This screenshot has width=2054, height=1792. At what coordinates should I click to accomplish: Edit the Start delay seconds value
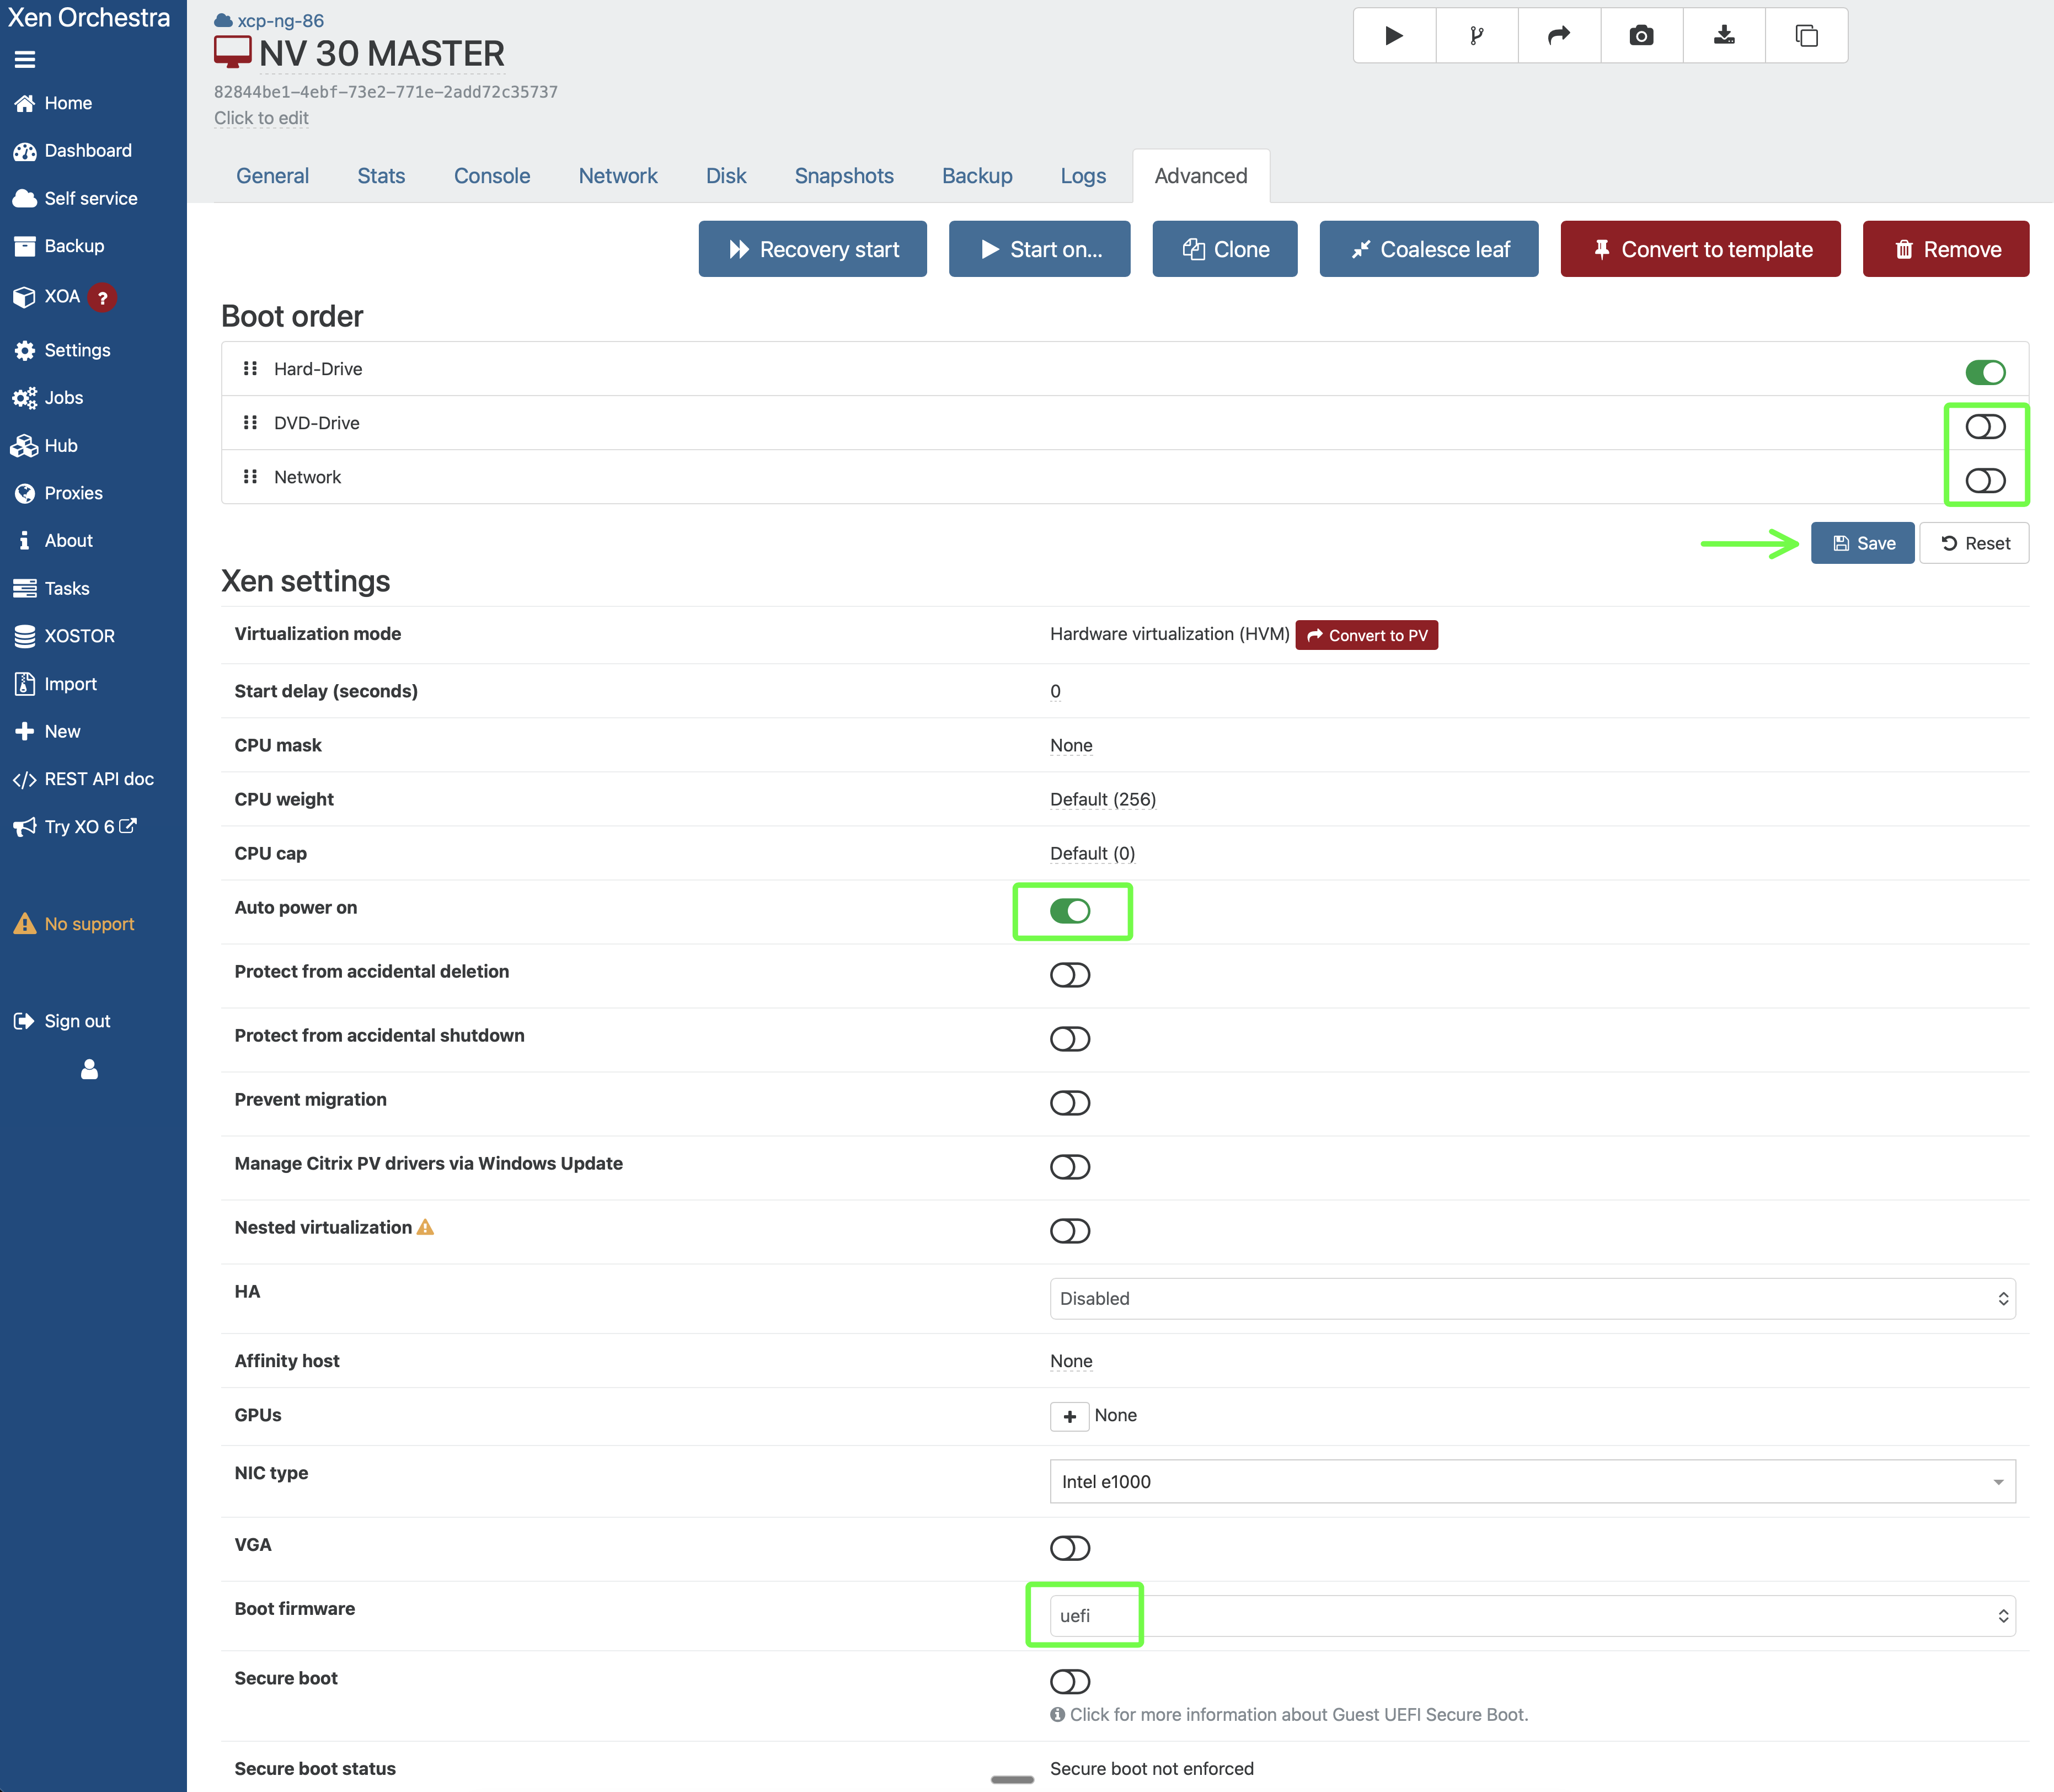pyautogui.click(x=1056, y=691)
